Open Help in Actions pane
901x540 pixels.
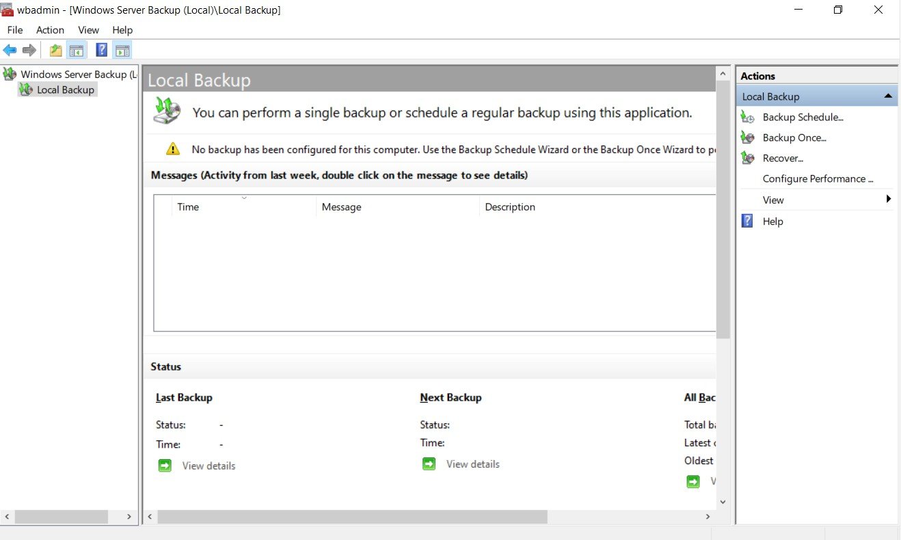tap(772, 221)
